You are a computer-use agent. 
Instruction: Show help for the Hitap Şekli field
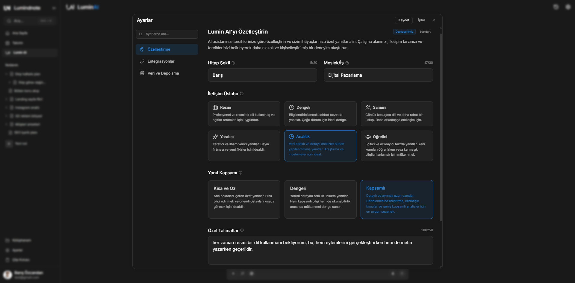click(x=233, y=63)
